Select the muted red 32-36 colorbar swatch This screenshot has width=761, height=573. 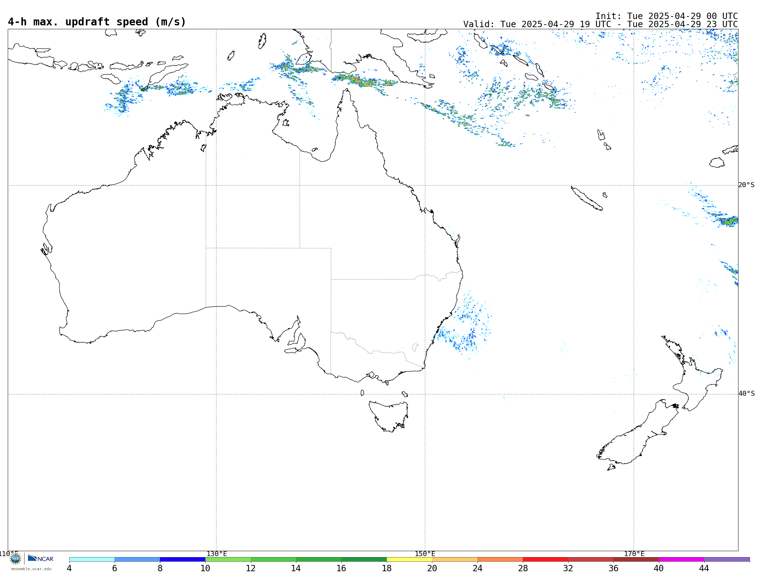pos(591,560)
